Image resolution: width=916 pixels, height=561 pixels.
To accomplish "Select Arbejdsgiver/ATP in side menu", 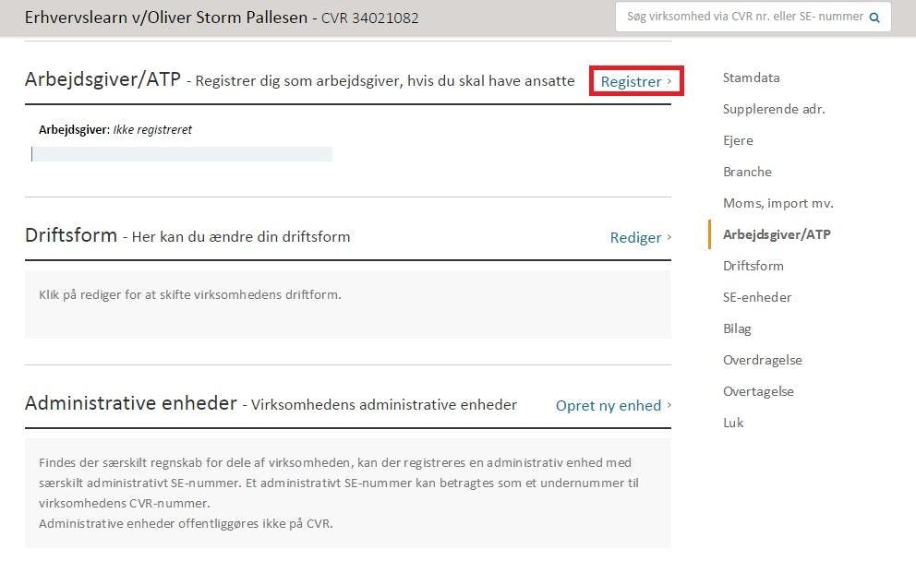I will 777,234.
